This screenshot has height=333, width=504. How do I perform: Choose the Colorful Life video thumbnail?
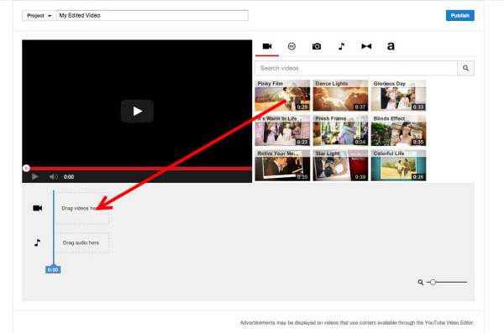[x=398, y=165]
